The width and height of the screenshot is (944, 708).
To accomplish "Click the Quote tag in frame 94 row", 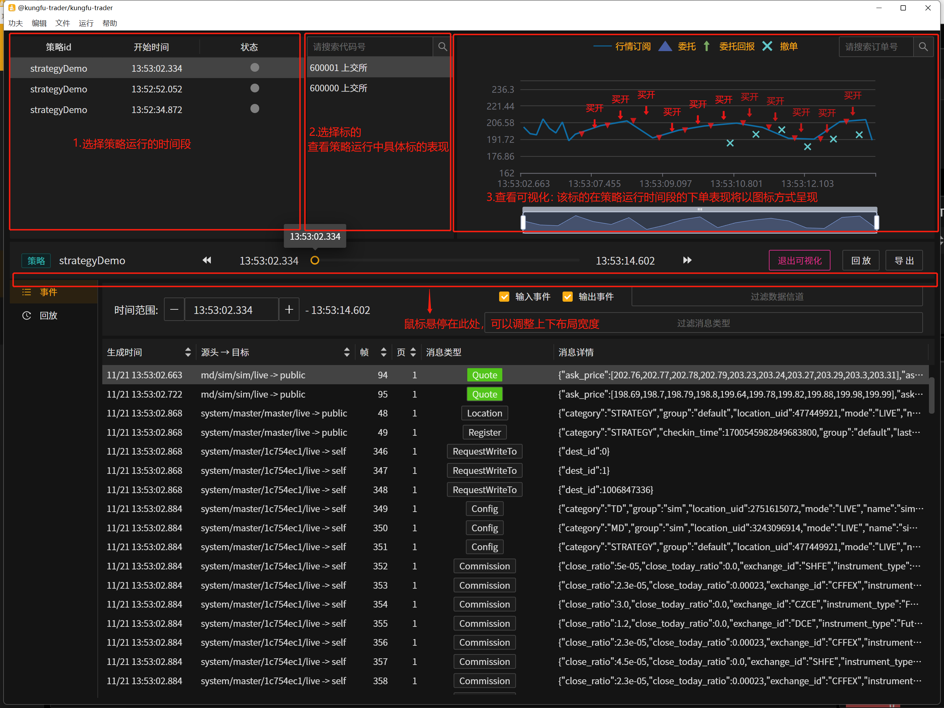I will (x=484, y=375).
